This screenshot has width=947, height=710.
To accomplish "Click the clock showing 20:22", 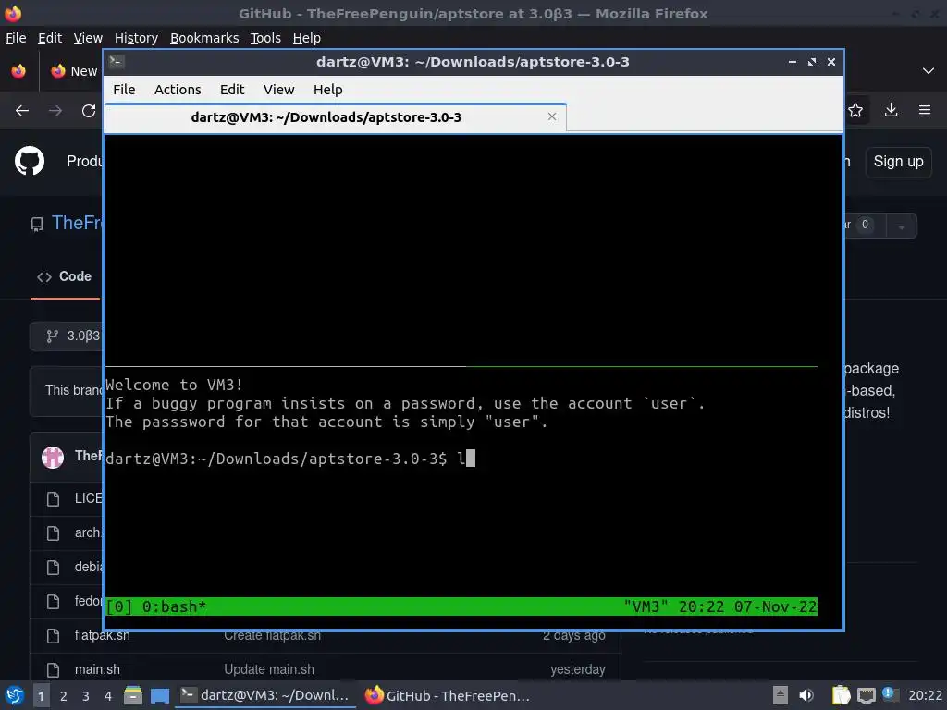I will point(925,695).
